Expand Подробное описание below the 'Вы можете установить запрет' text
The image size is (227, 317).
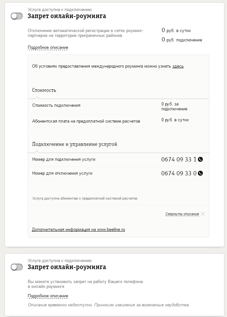[48, 296]
